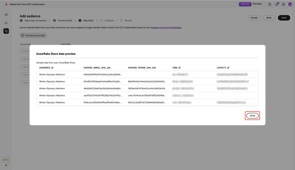
Task: Click CRM_ID column header
Action: [x=177, y=68]
